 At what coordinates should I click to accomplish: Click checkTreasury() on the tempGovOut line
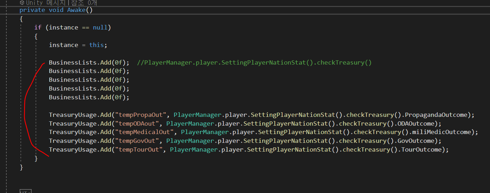click(366, 141)
